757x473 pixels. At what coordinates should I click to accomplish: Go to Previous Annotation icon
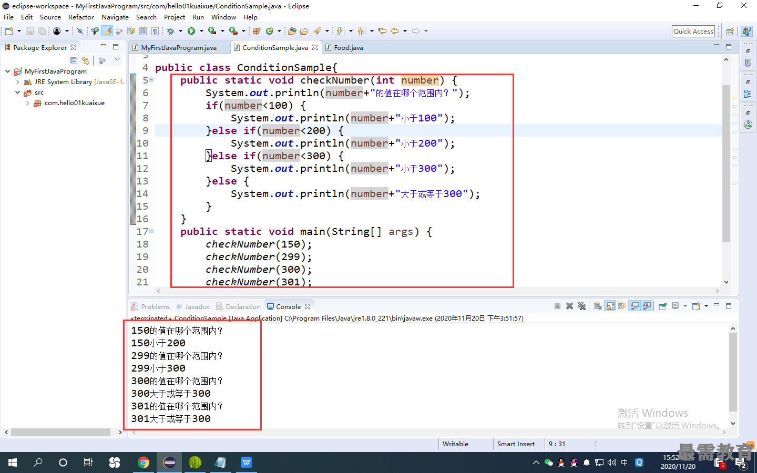[361, 31]
